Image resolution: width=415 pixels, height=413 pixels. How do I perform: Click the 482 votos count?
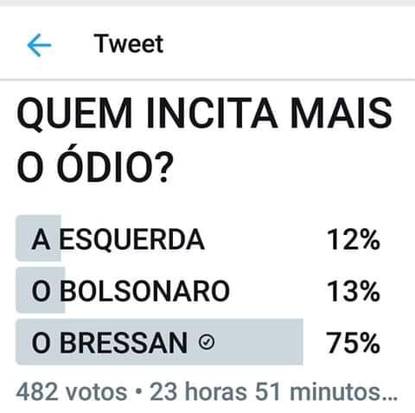tap(72, 391)
